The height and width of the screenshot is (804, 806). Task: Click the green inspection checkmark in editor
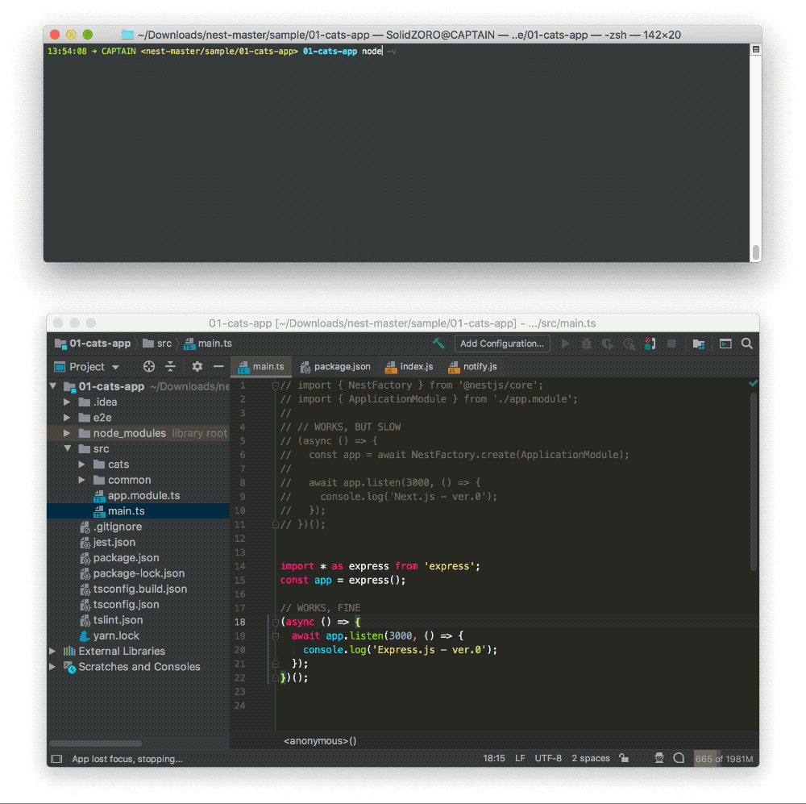tap(753, 383)
